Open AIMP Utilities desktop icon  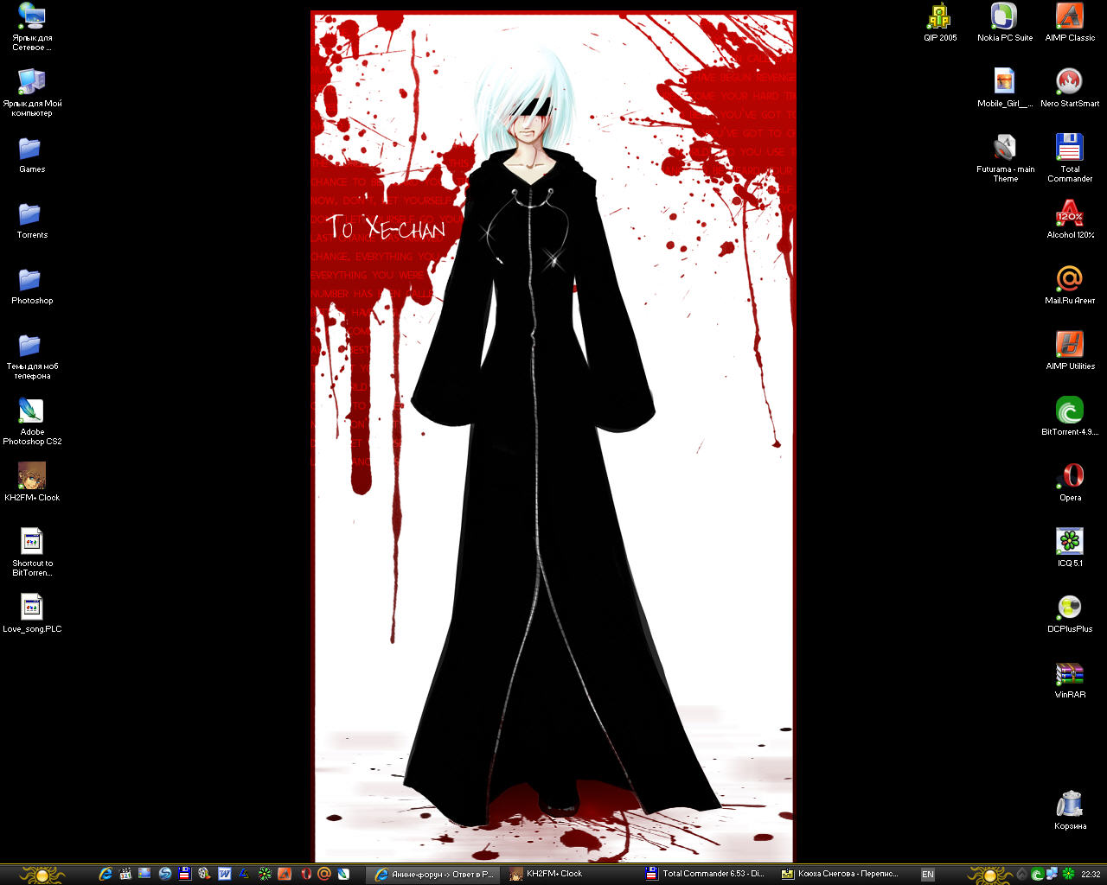tap(1070, 350)
